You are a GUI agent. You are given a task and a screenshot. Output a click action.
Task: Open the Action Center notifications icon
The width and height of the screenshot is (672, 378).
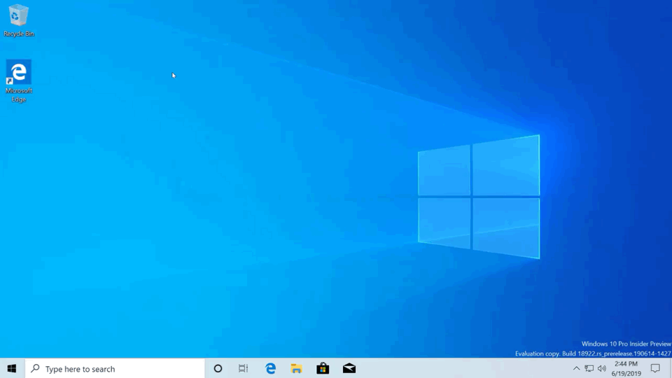655,369
